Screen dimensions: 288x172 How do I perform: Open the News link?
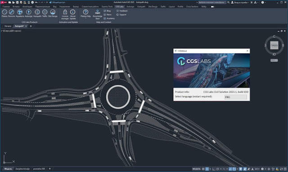(108, 14)
